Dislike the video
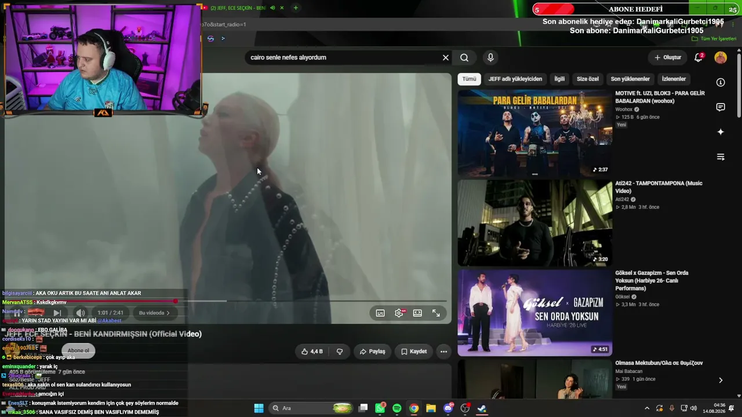 (x=340, y=352)
